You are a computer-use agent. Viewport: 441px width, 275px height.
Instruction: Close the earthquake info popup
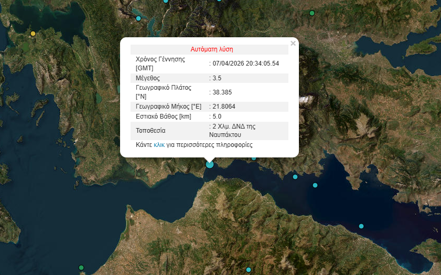pos(293,44)
